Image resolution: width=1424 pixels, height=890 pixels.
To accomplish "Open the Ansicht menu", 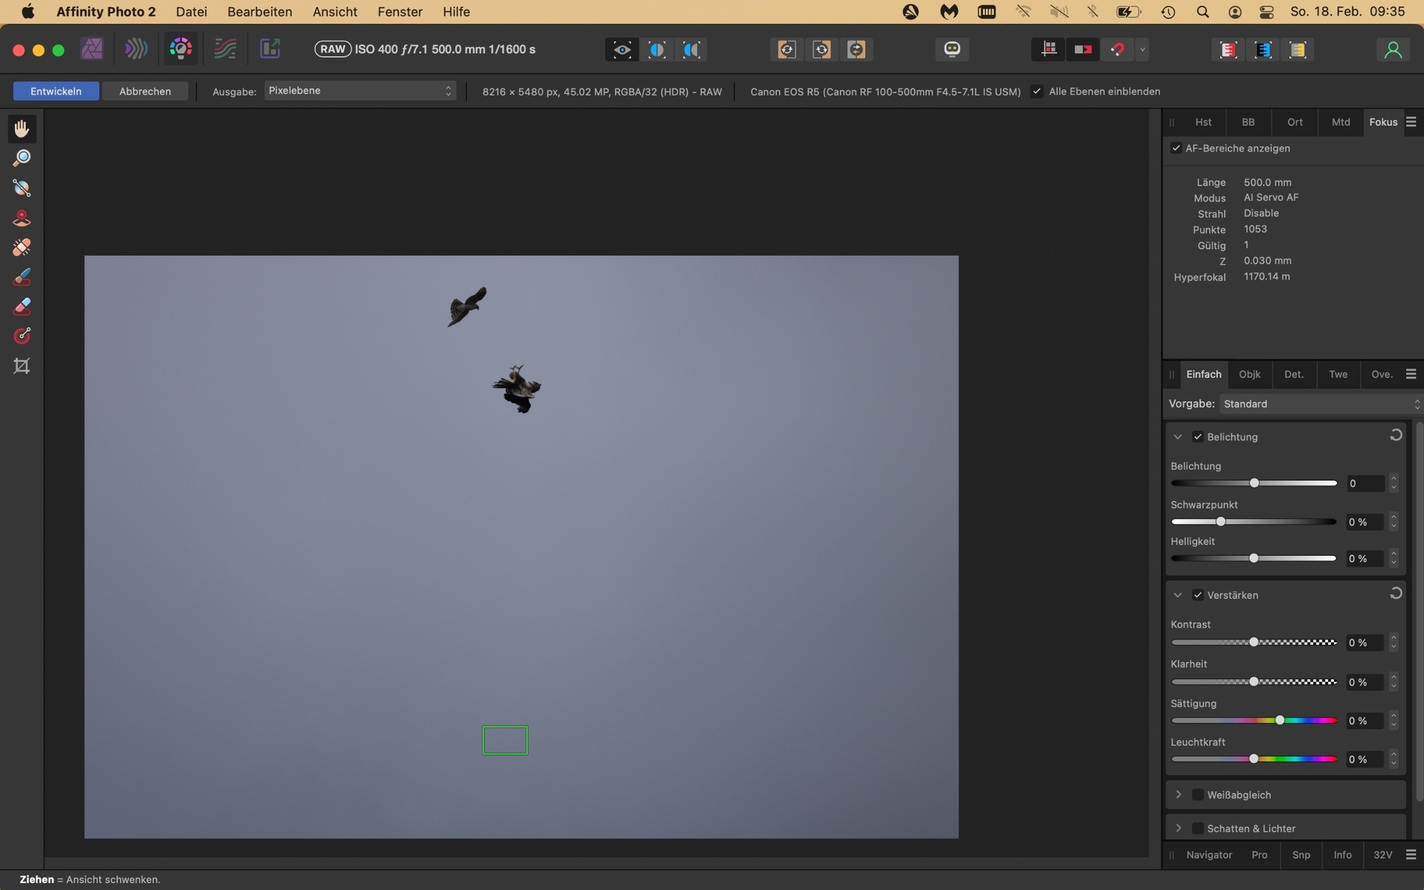I will tap(334, 12).
